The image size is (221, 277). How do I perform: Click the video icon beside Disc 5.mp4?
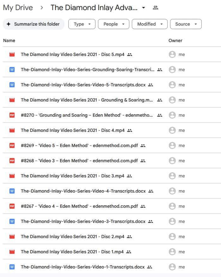pyautogui.click(x=12, y=54)
